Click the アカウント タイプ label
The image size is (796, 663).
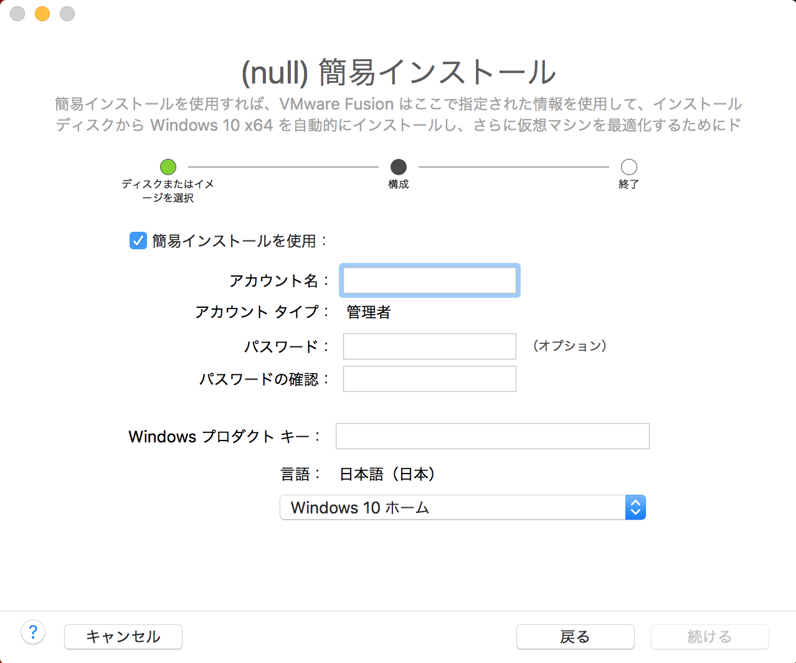[262, 312]
